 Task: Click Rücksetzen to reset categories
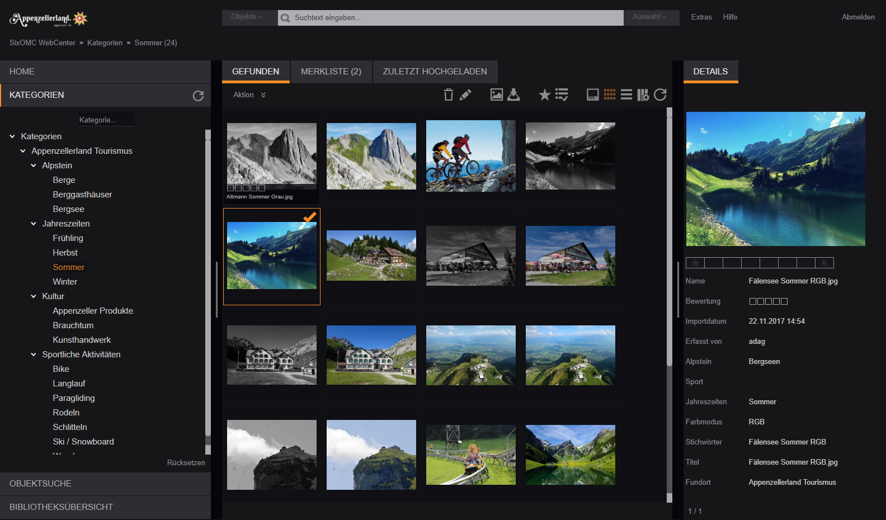186,463
